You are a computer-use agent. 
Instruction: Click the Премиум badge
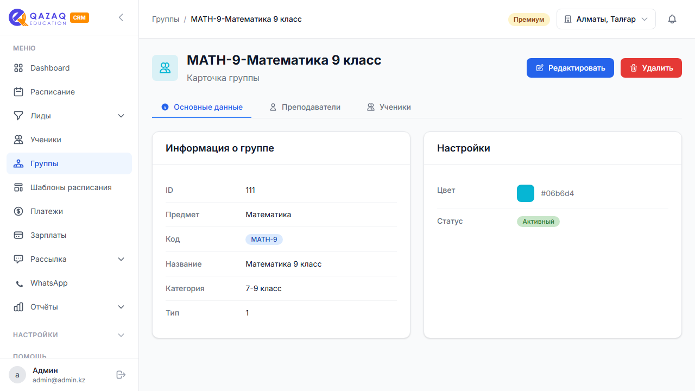[529, 20]
